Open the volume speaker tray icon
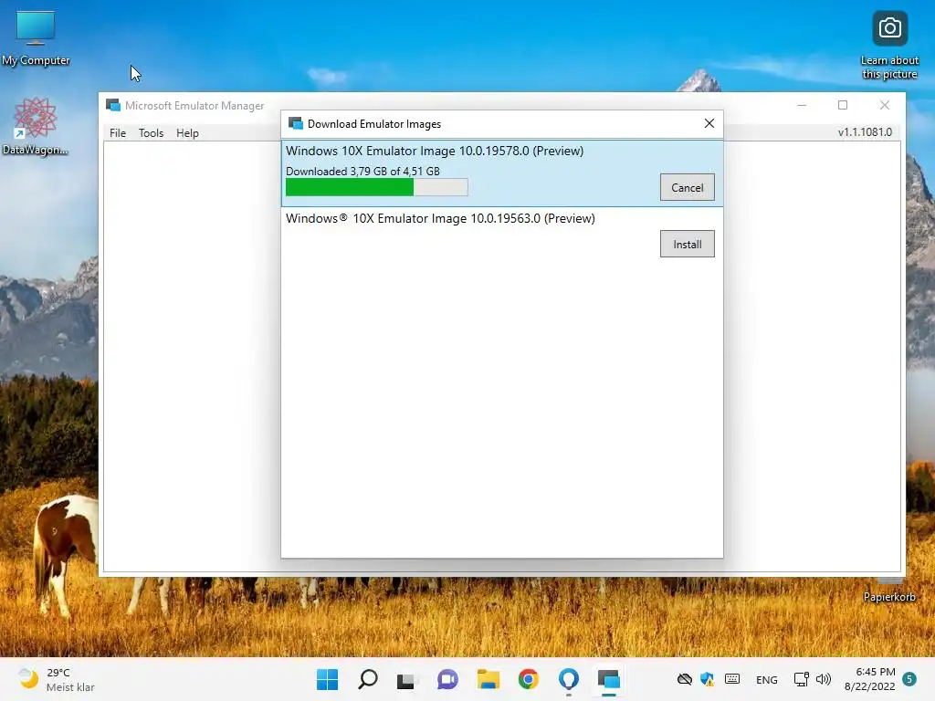This screenshot has height=701, width=935. click(824, 679)
